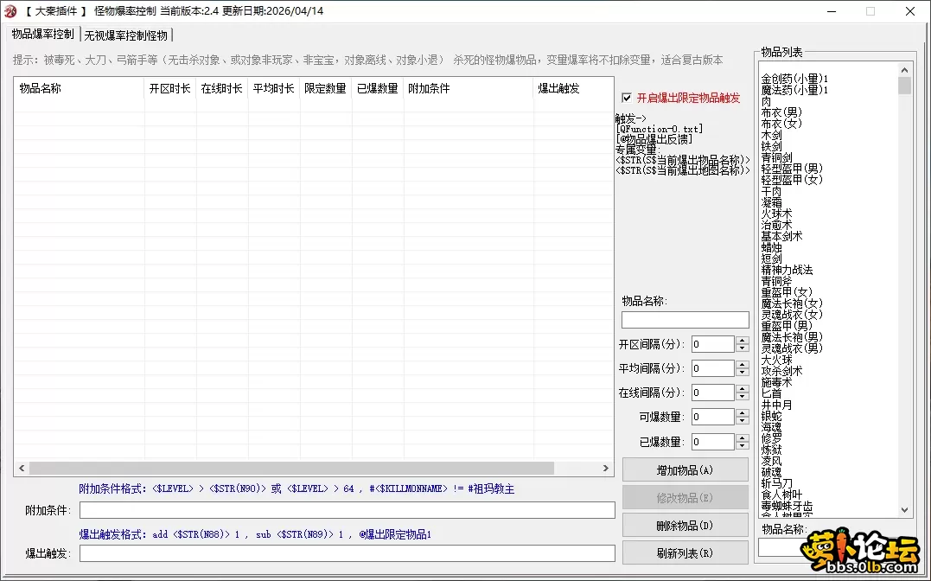Select 布衣(女) in the item list
This screenshot has height=581, width=931.
pos(781,124)
